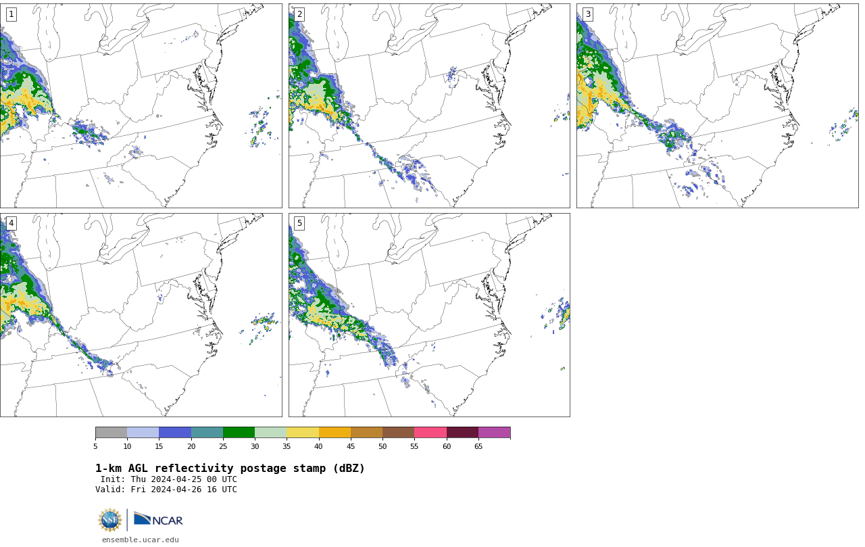Click the pink 55-60 dBZ swatch
The height and width of the screenshot is (547, 865).
[x=430, y=433]
